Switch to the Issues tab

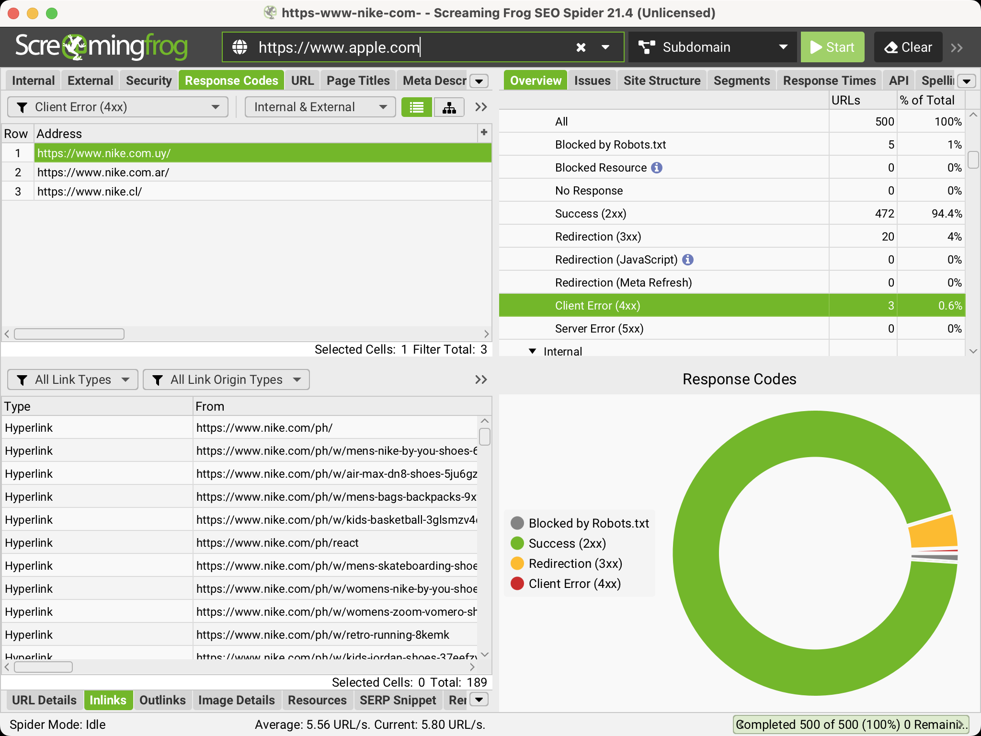point(592,80)
